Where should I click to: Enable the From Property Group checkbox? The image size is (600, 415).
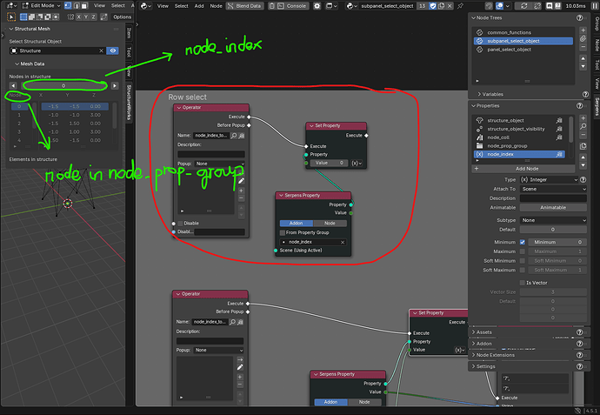(283, 232)
